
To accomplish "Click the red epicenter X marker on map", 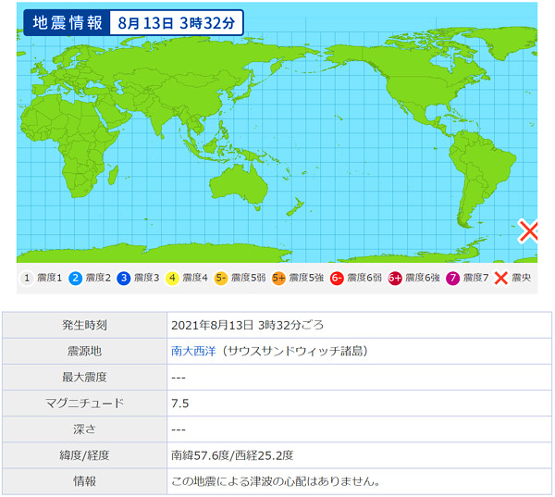I will point(528,231).
